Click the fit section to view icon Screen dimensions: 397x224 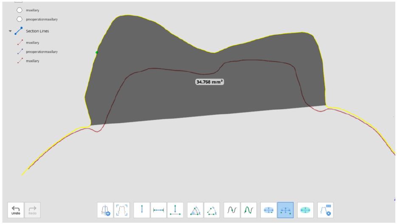(x=122, y=210)
